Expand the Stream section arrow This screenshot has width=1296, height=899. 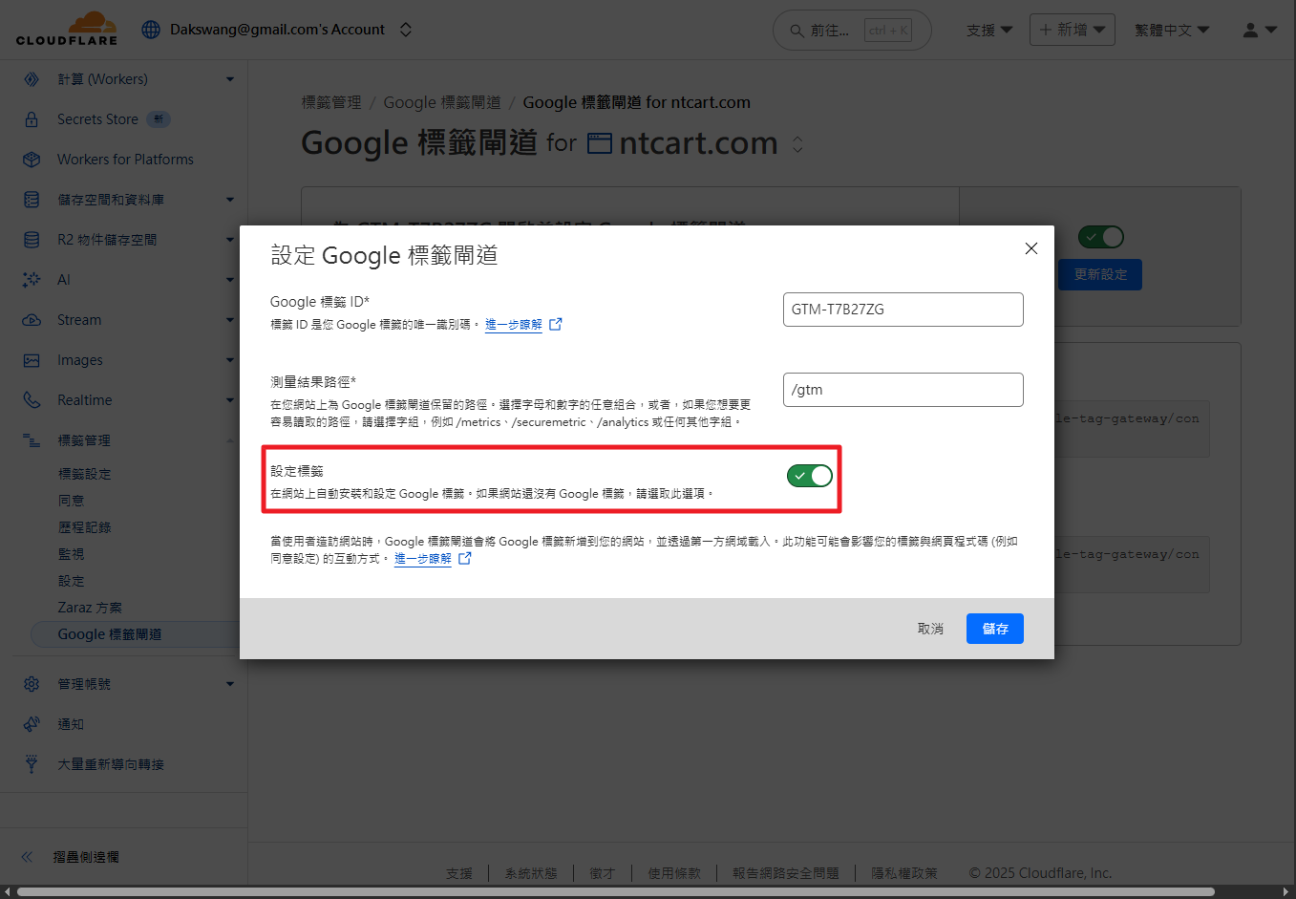230,320
